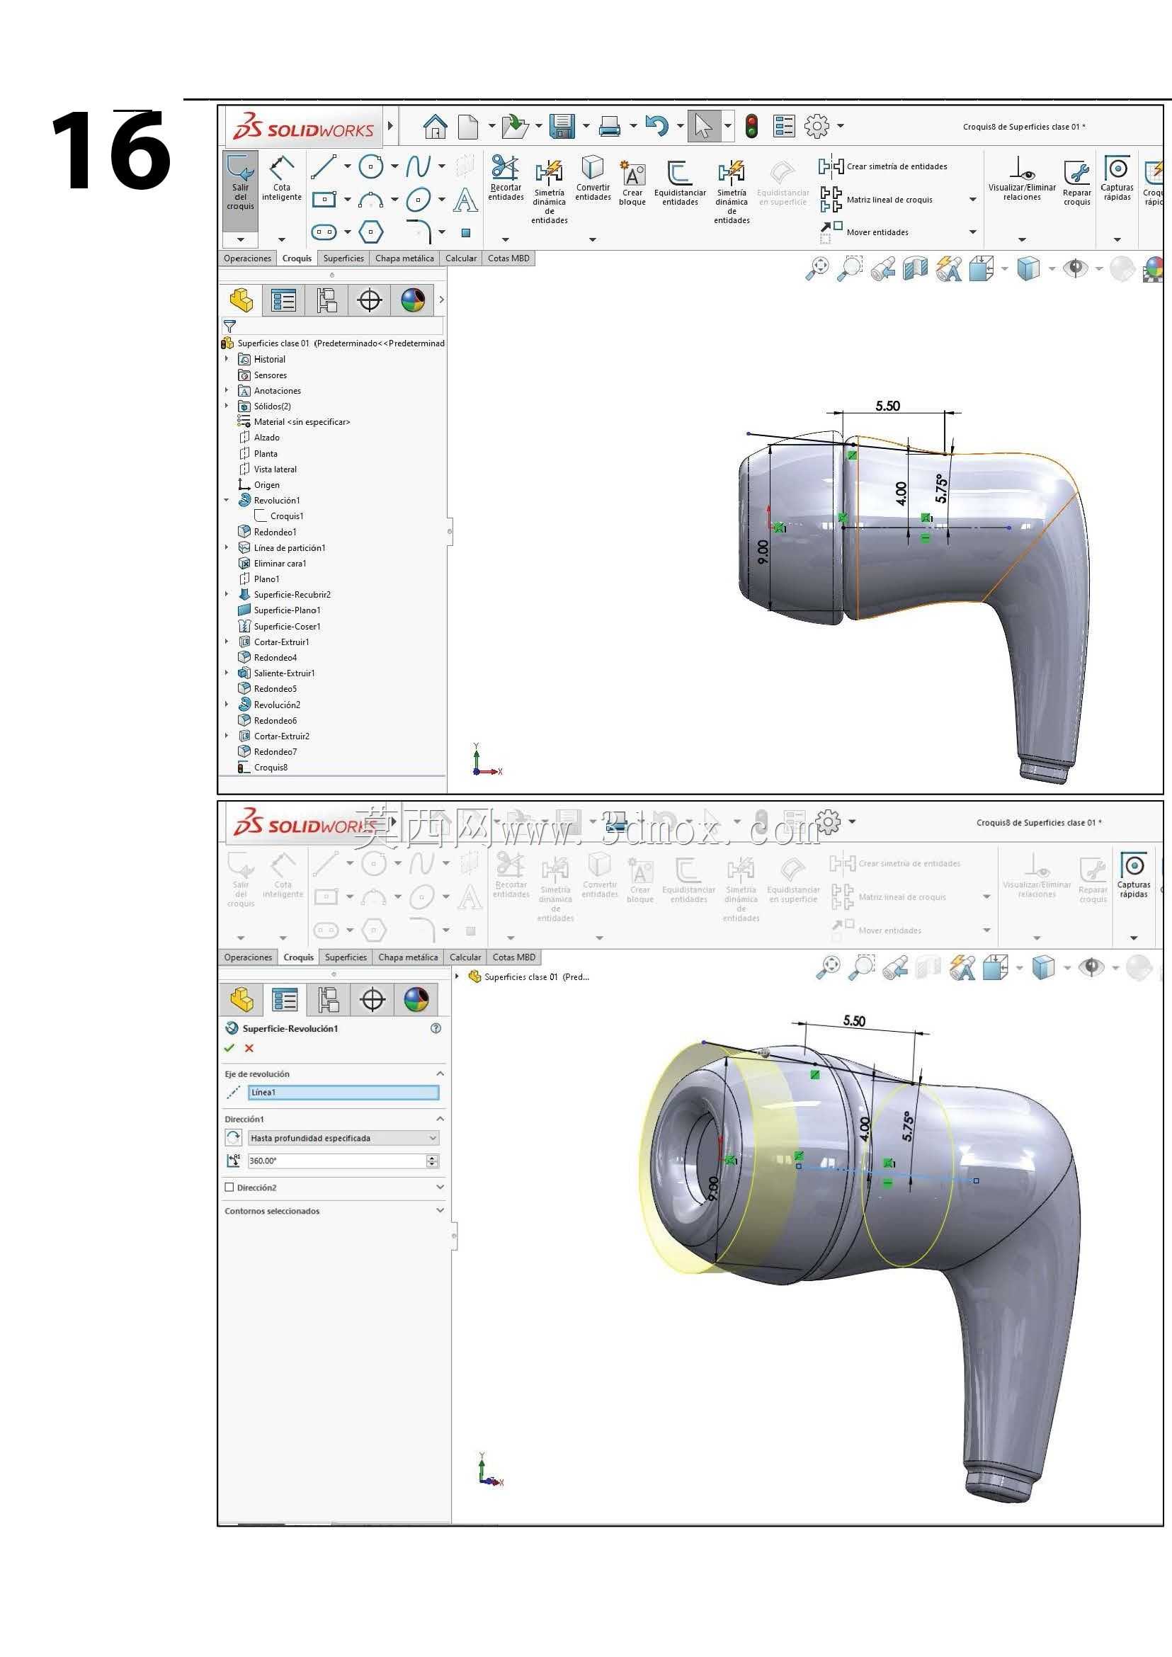Open help for Superficie-Revolución1 panel

coord(436,1028)
